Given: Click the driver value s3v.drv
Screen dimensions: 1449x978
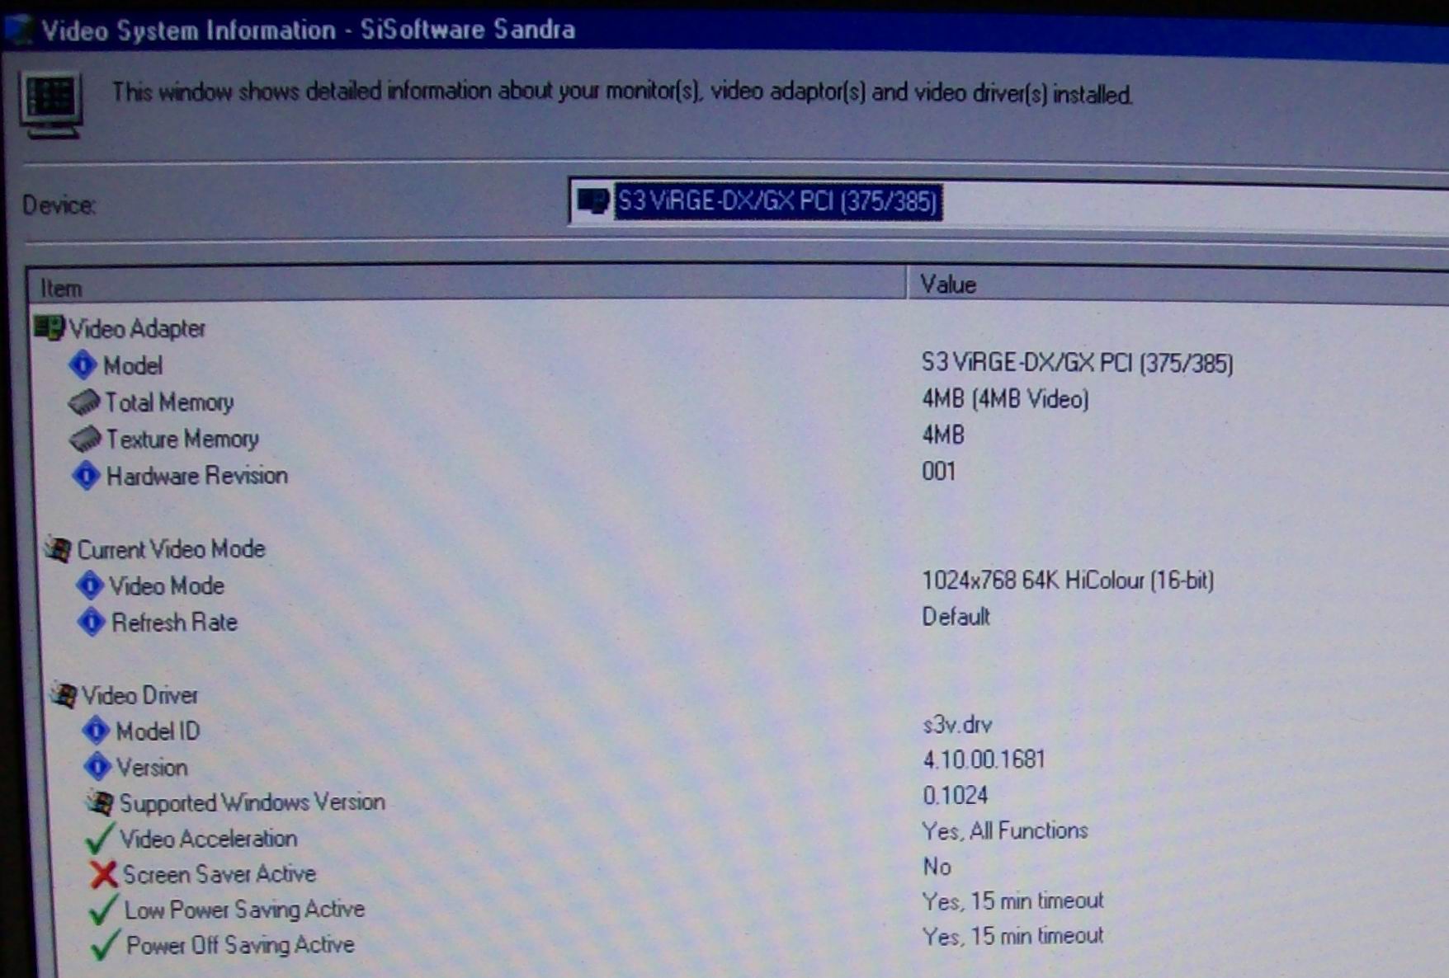Looking at the screenshot, I should [x=957, y=724].
